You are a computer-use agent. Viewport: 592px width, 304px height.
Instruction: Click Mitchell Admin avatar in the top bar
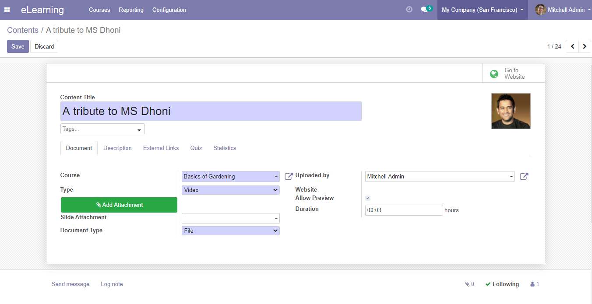pyautogui.click(x=541, y=10)
